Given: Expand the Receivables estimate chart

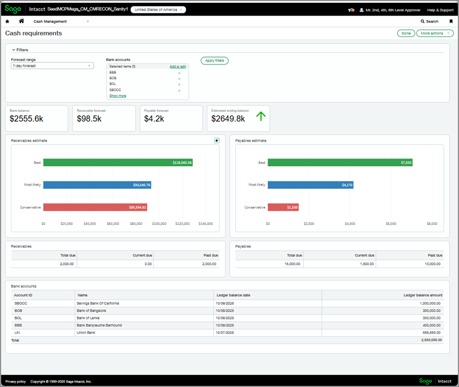Looking at the screenshot, I should tap(216, 140).
